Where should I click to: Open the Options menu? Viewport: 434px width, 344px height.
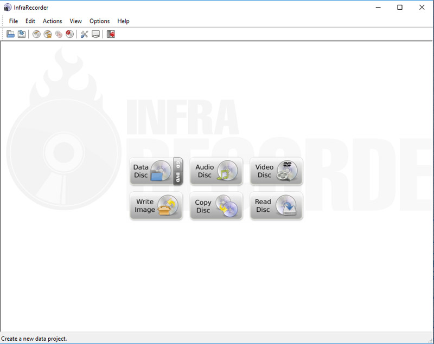coord(99,21)
